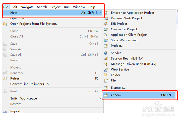Click the Enterprise Application Project icon
Screen dimensions: 185x121
(106, 13)
